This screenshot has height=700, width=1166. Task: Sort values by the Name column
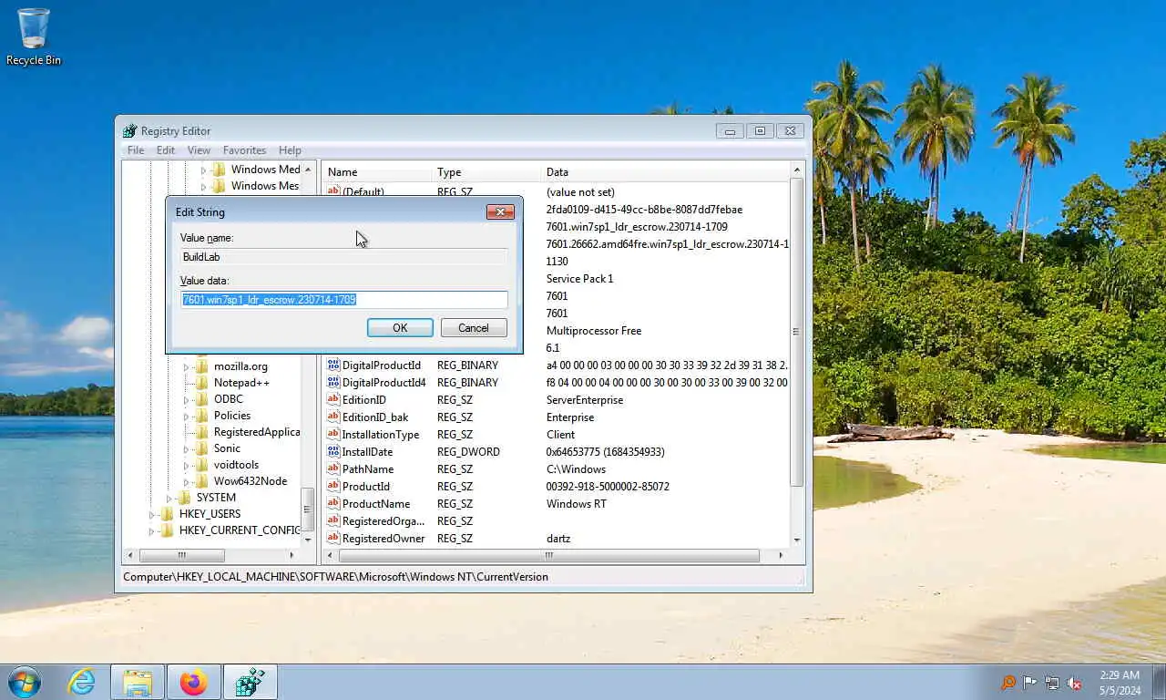377,172
